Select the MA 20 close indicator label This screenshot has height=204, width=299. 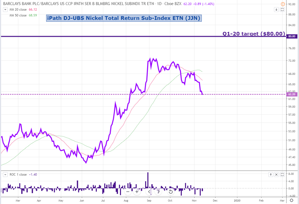coord(18,10)
